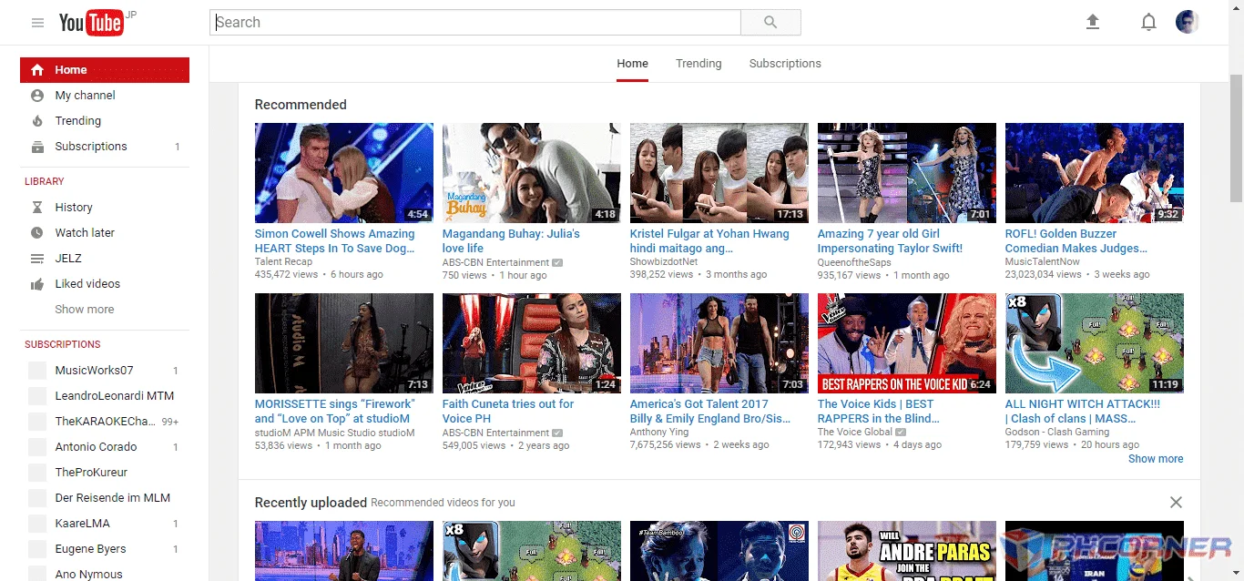
Task: Open studioM APM Music Studio channel
Action: pyautogui.click(x=334, y=433)
